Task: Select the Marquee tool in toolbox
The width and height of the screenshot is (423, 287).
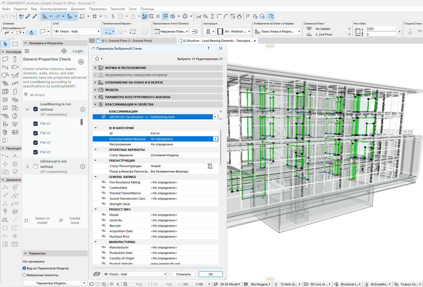Action: click(x=15, y=44)
